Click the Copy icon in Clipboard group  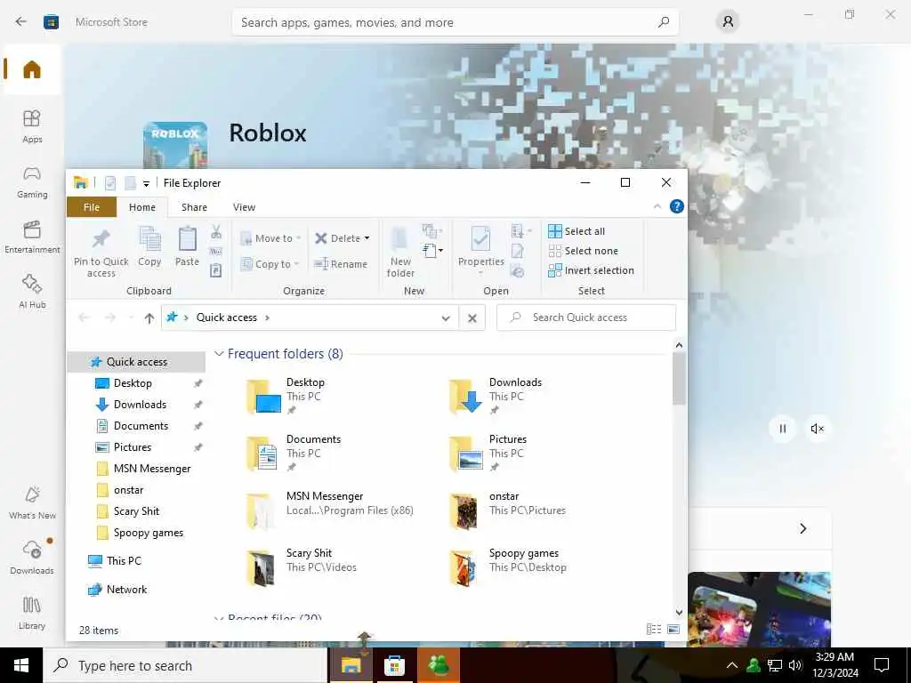(149, 247)
